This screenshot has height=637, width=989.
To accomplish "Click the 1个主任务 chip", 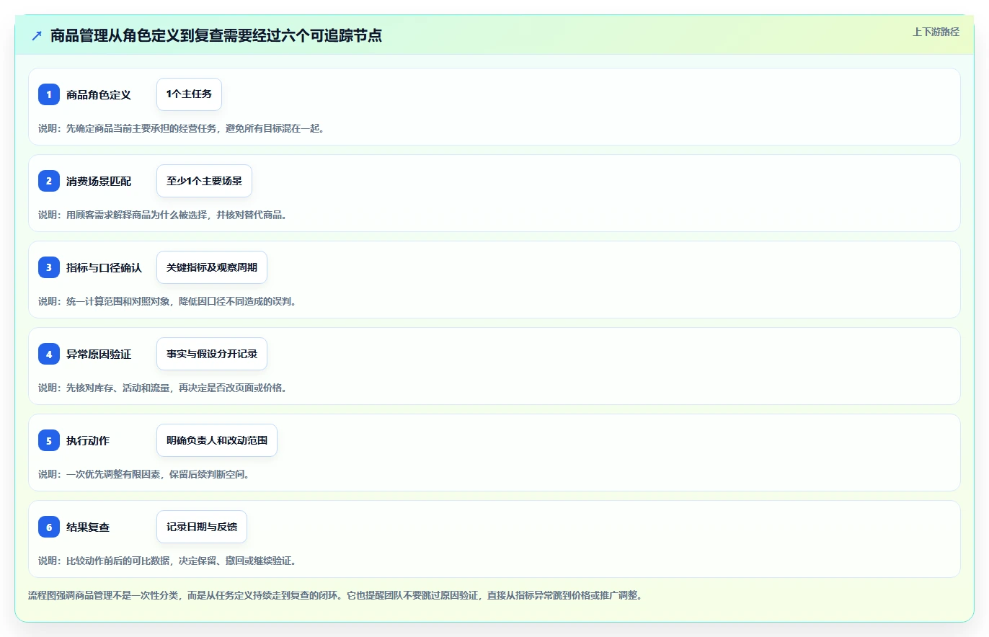I will click(189, 94).
